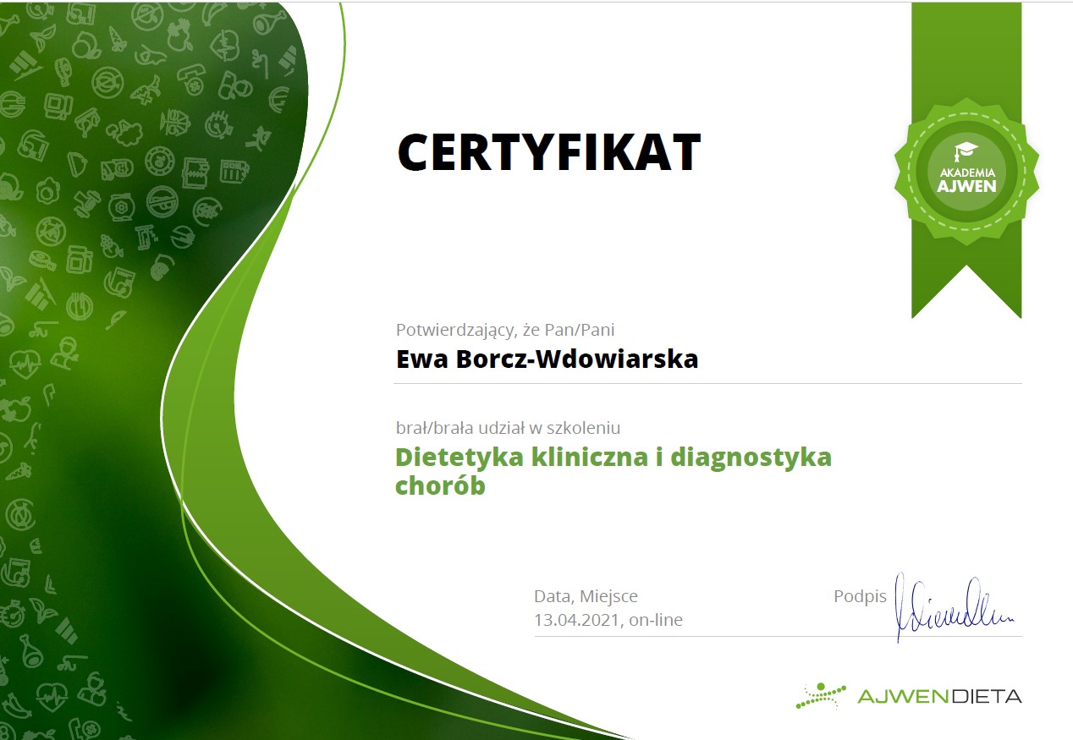Viewport: 1073px width, 740px height.
Task: Select the date '13.04.2021, on-line'
Action: coord(608,620)
